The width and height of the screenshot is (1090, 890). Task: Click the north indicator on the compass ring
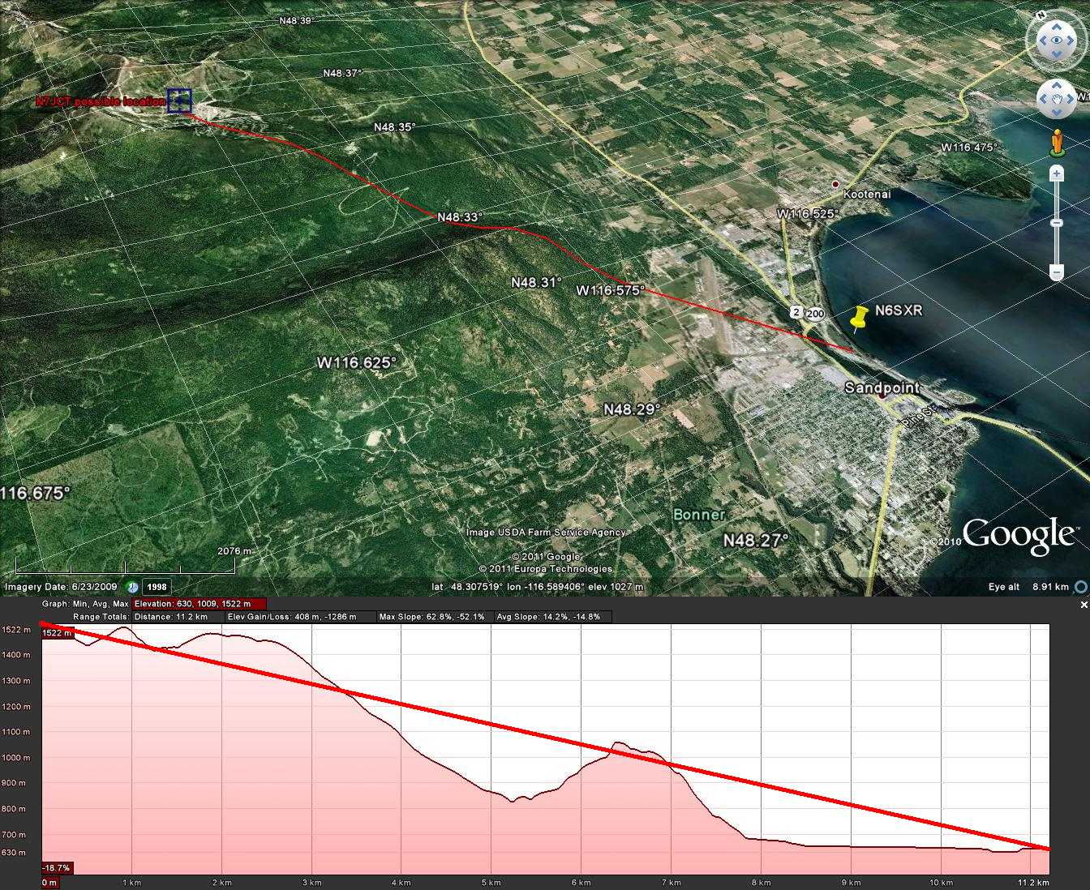1041,15
